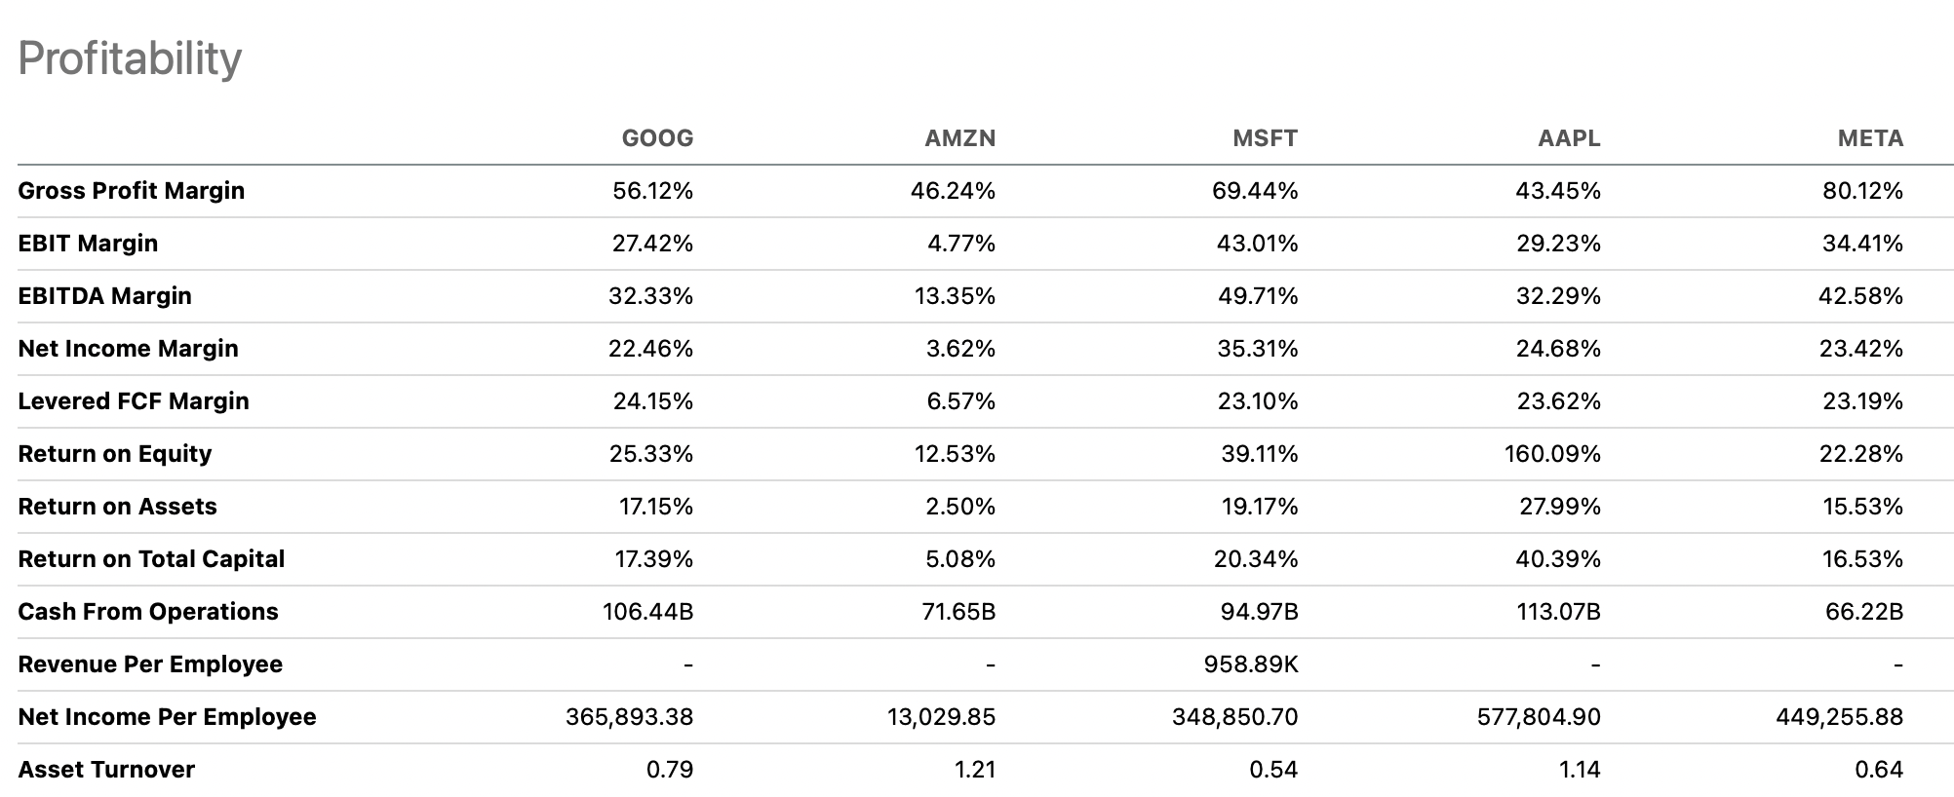Click the Net Income Per Employee label
1954x797 pixels.
(167, 717)
